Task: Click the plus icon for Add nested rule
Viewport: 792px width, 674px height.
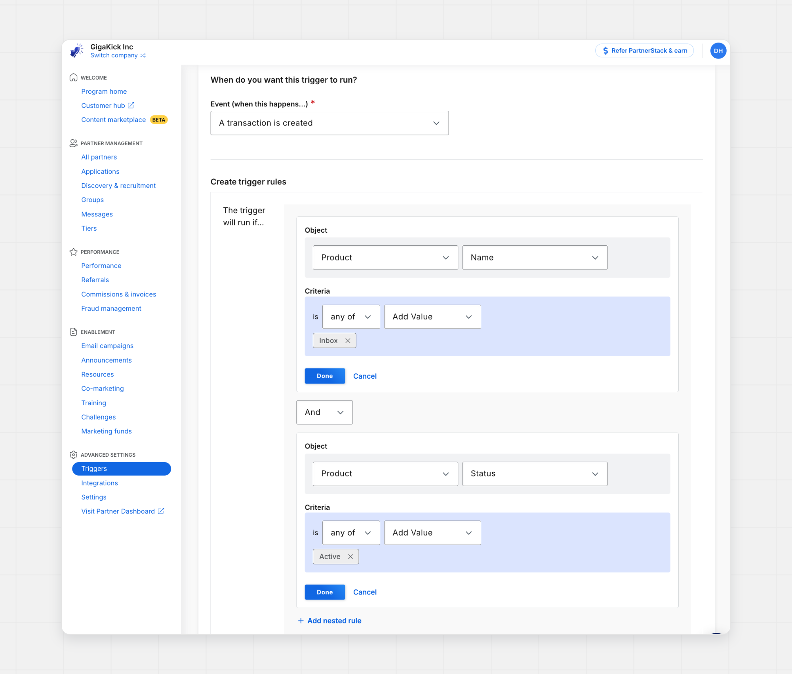Action: point(301,621)
